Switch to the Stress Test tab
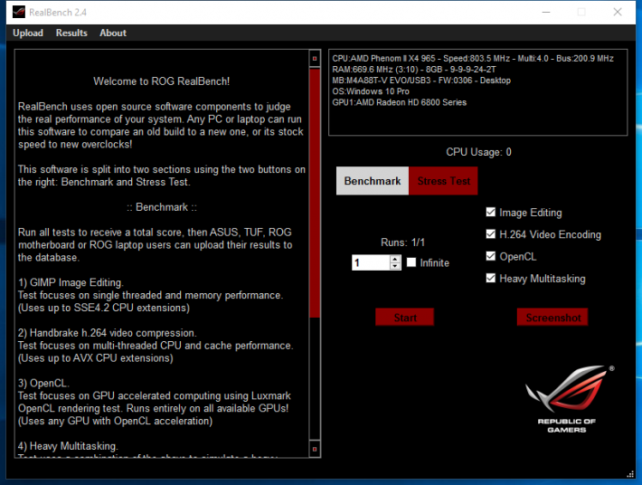The width and height of the screenshot is (642, 485). coord(443,181)
